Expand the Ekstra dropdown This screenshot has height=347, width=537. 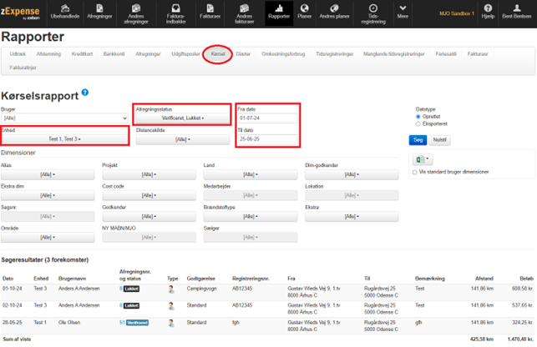coord(352,217)
